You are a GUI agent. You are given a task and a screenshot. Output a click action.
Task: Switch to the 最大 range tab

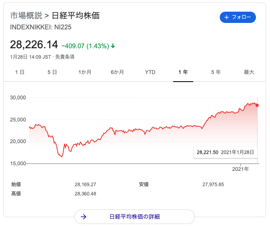[249, 72]
